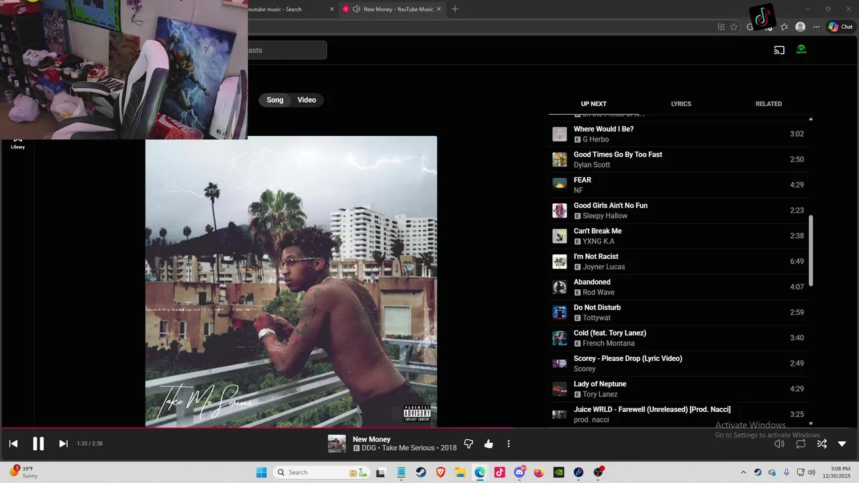Click the queue scrollbar thumb

811,251
